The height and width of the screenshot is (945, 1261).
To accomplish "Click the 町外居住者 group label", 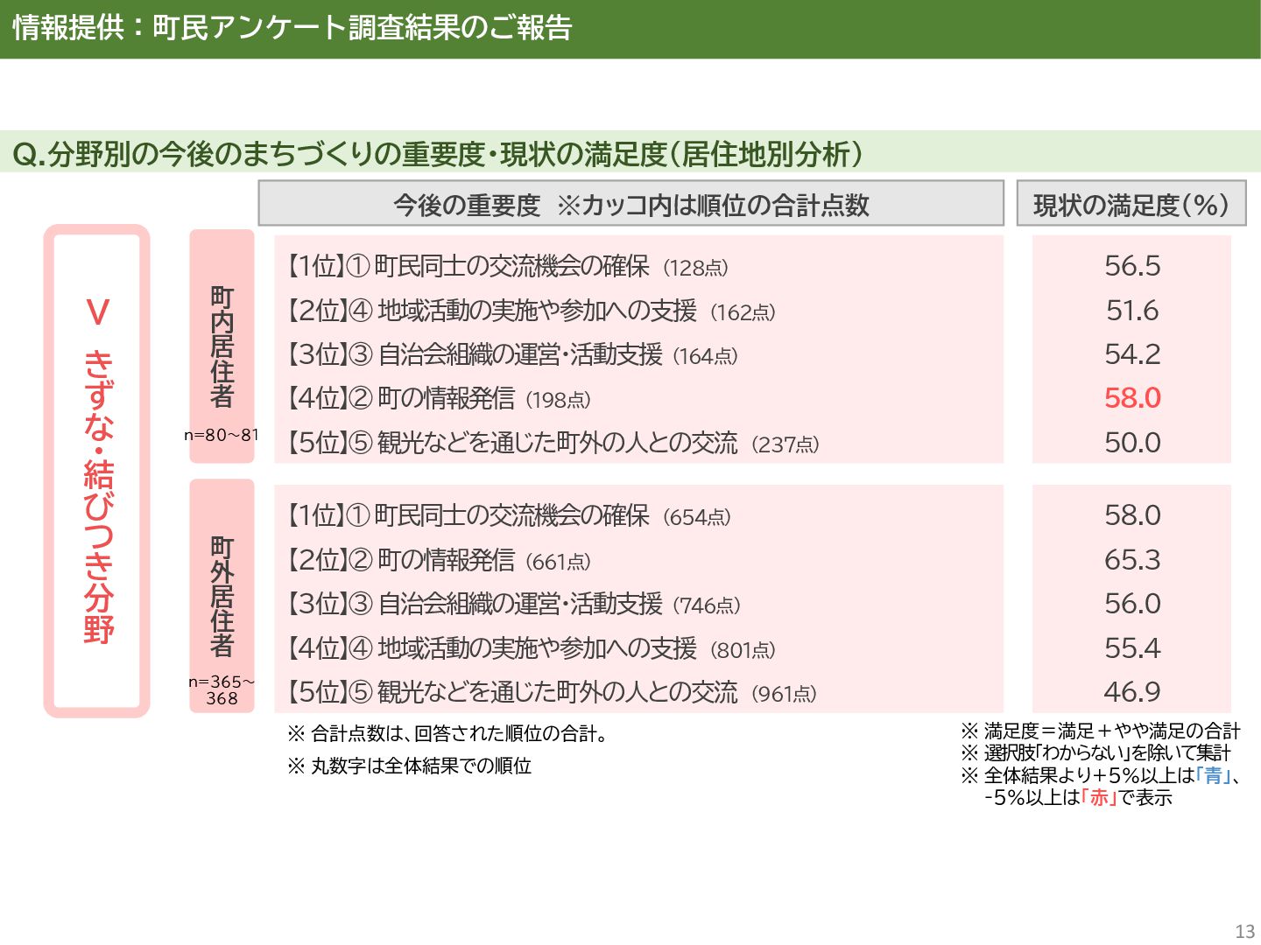I will (222, 596).
